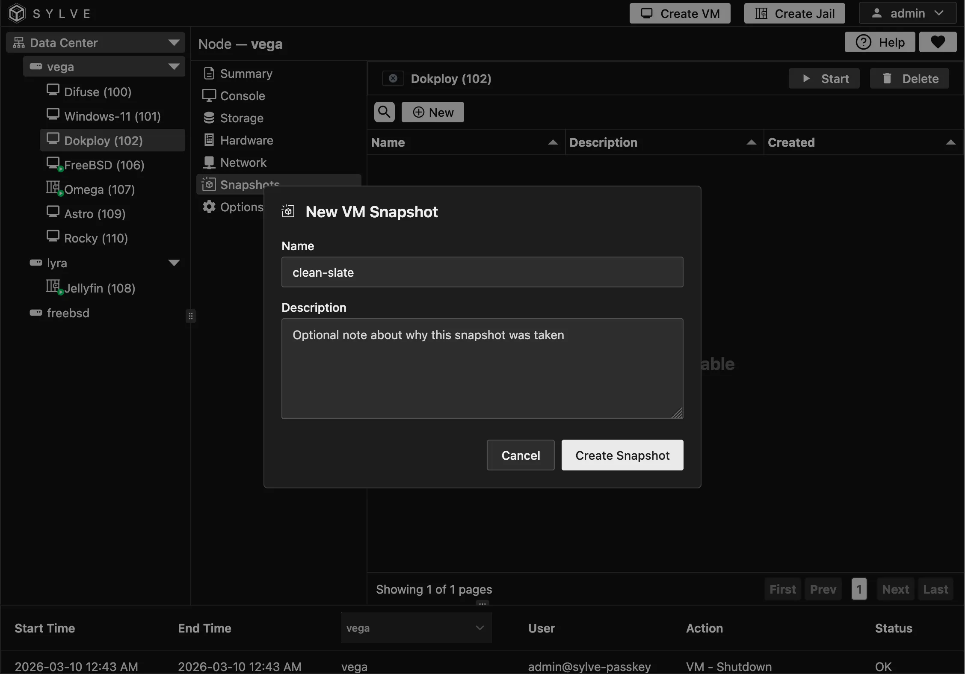Click the Sylve logo
965x674 pixels.
(x=16, y=13)
